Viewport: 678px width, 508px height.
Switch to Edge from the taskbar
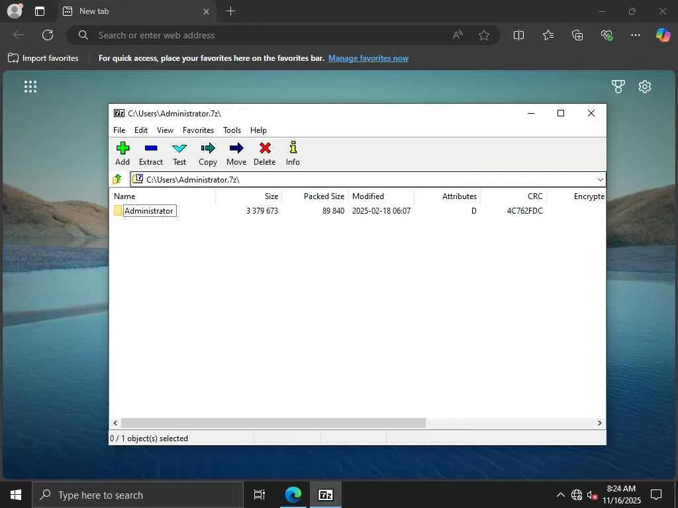(293, 495)
